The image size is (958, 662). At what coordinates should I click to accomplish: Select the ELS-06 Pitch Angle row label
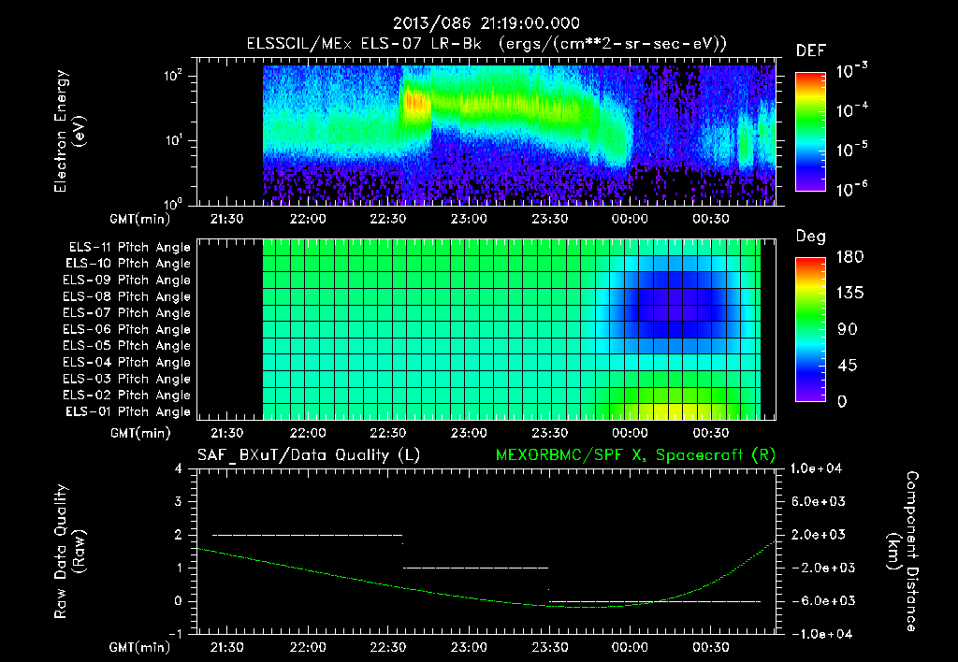click(x=127, y=330)
